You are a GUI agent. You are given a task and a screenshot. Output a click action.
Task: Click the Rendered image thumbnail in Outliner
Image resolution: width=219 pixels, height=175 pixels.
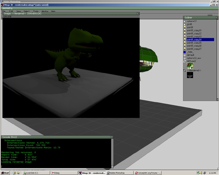point(190,75)
